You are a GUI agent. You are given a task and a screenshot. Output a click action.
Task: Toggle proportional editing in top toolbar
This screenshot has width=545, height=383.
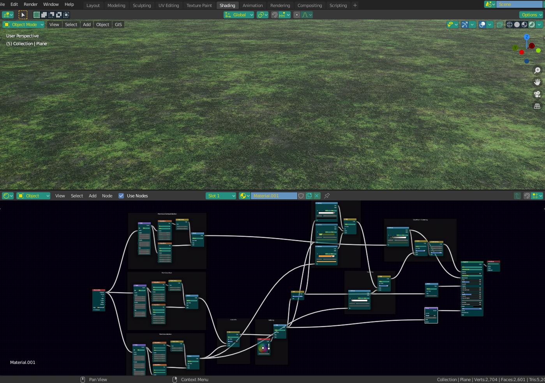[x=297, y=15]
